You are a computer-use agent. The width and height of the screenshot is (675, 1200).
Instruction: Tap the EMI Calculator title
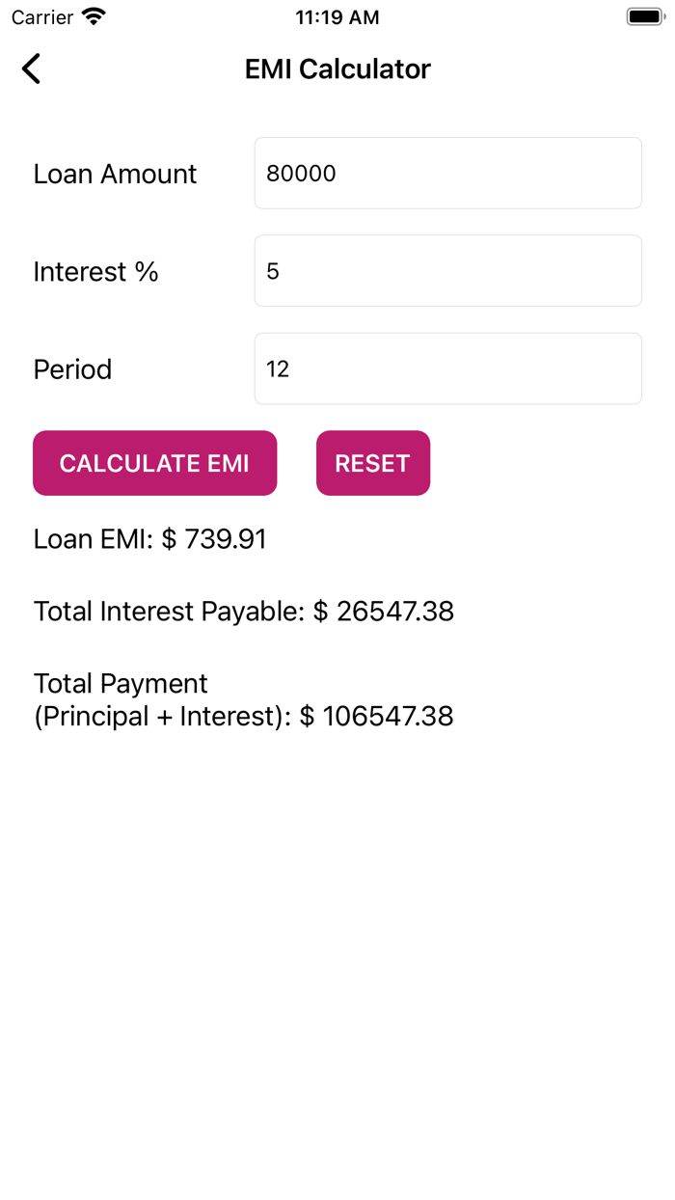click(337, 68)
